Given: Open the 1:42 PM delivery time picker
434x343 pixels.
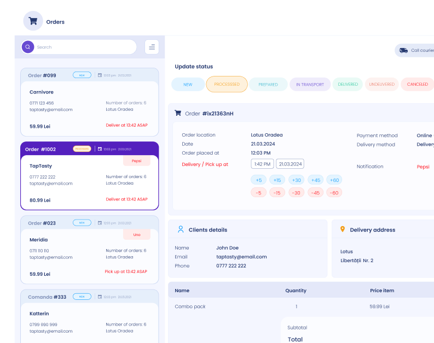Looking at the screenshot, I should [262, 164].
